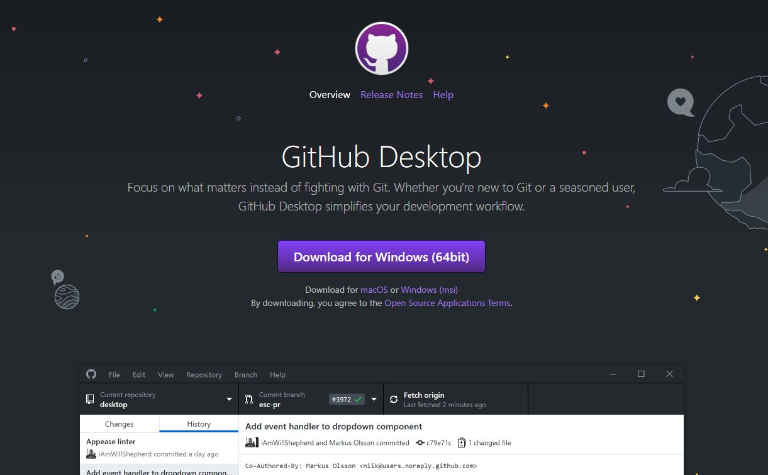Click iAmWillShepherd avatar in Appease linter row

point(91,454)
